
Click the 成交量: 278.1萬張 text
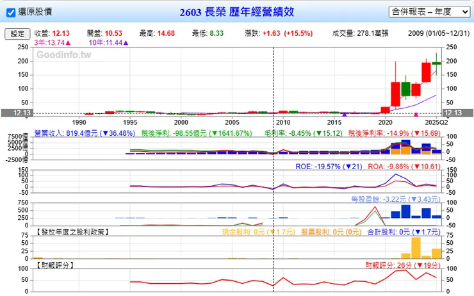click(x=360, y=33)
